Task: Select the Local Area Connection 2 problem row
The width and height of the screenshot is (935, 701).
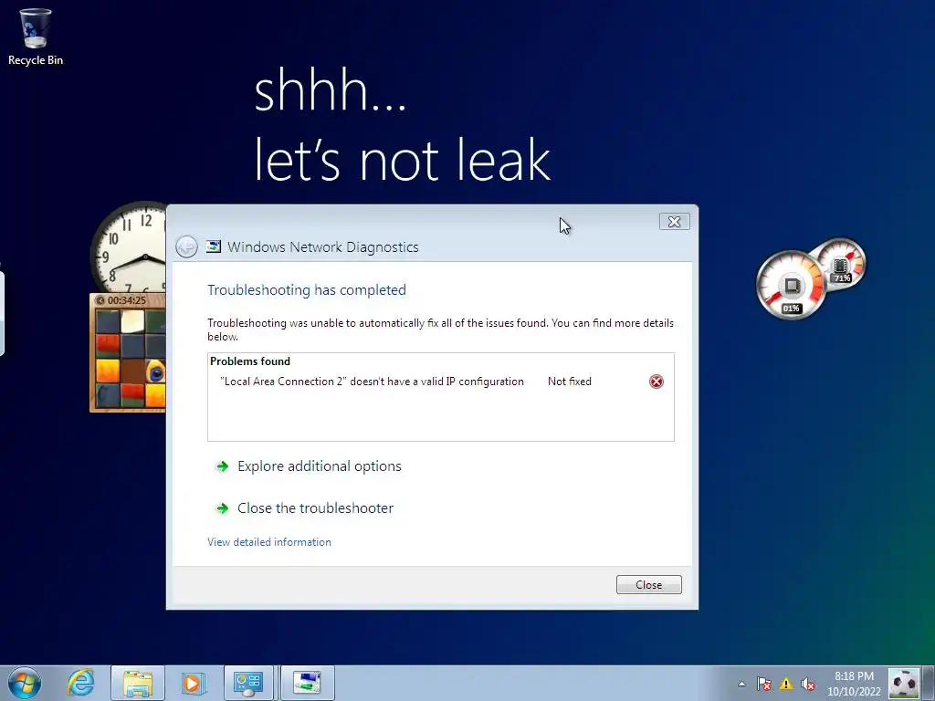Action: pyautogui.click(x=441, y=382)
